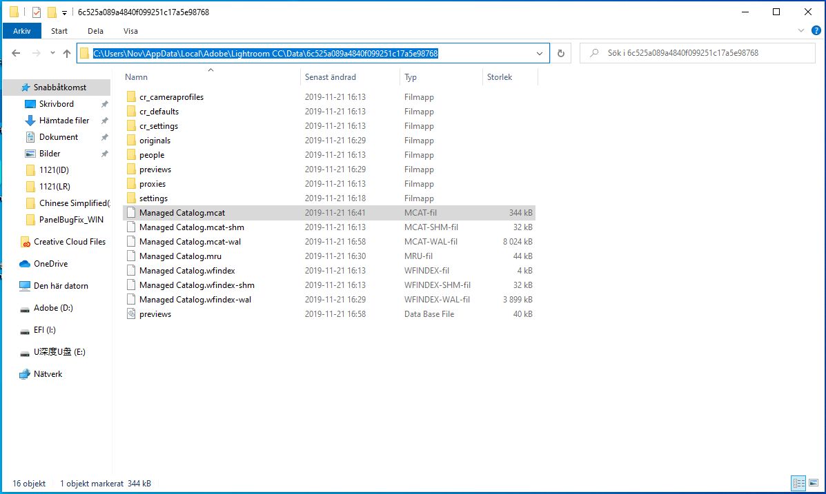This screenshot has width=826, height=494.
Task: Refresh the current folder view
Action: 561,53
